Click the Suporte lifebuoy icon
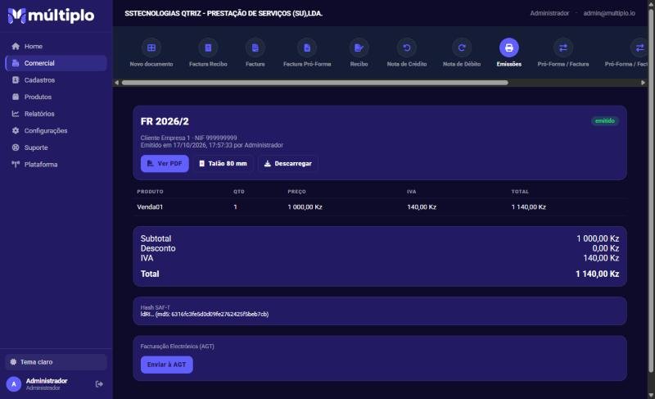Viewport: 655px width, 399px height. click(x=16, y=147)
